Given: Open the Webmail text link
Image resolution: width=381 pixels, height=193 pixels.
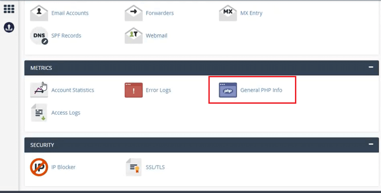Looking at the screenshot, I should pyautogui.click(x=156, y=36).
